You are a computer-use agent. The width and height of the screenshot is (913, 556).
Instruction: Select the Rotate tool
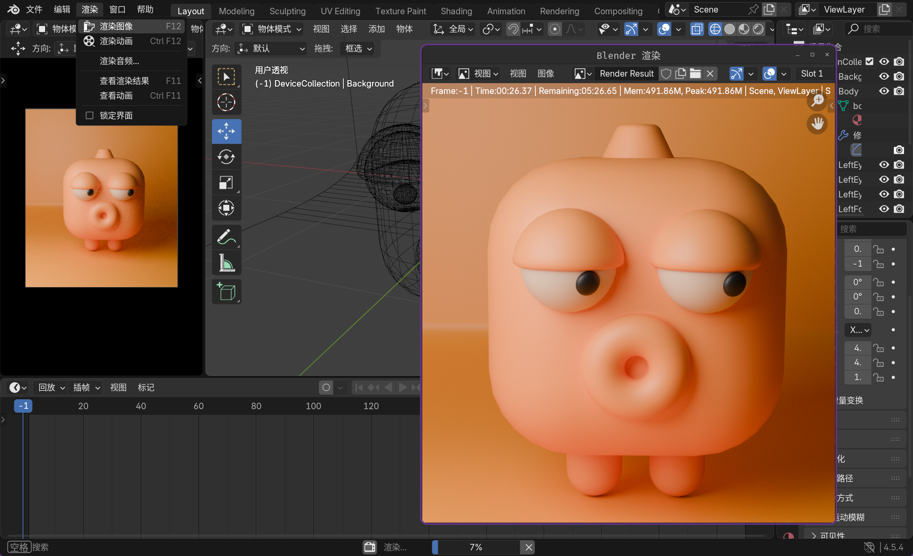226,157
